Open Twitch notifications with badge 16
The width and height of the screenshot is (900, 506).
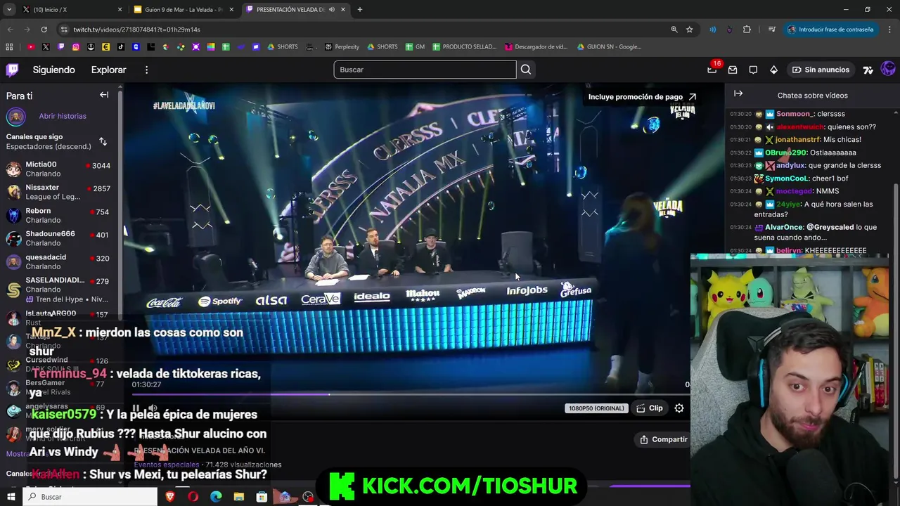click(x=712, y=70)
